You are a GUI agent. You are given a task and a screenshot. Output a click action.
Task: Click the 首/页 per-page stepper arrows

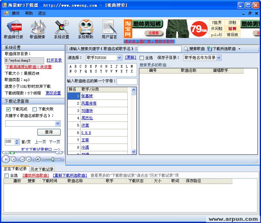pos(17,142)
